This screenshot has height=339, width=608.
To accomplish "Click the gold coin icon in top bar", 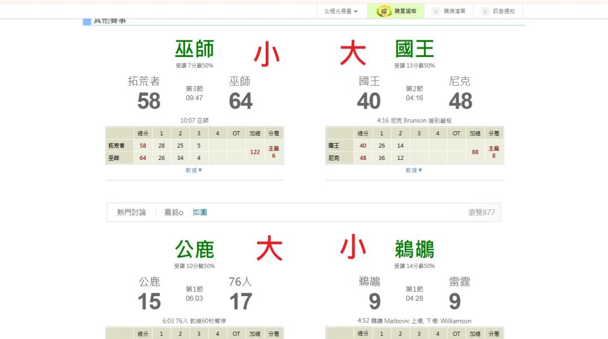I will coord(384,11).
